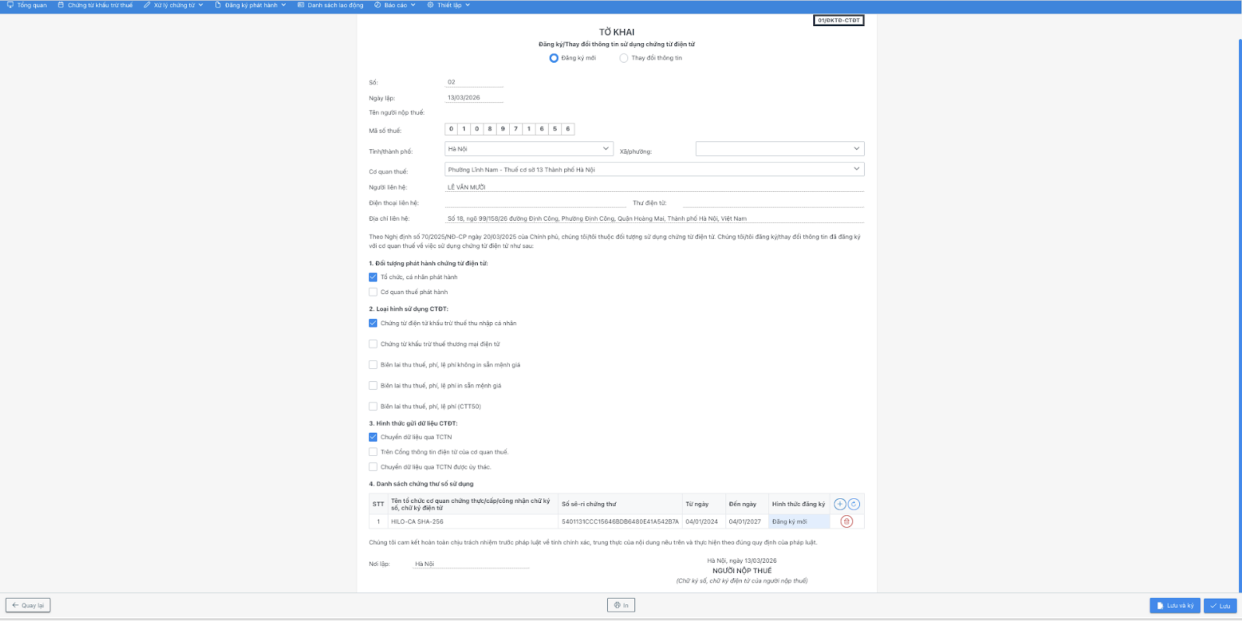Image resolution: width=1242 pixels, height=621 pixels.
Task: Open the Báo cáo menu
Action: pos(395,5)
